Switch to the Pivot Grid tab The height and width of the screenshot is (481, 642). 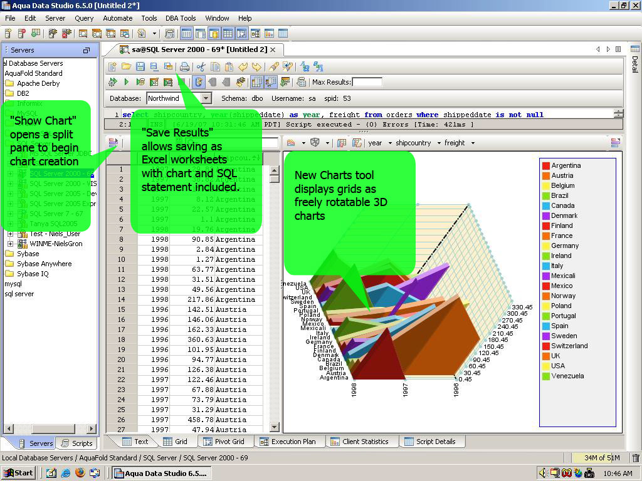(x=224, y=442)
